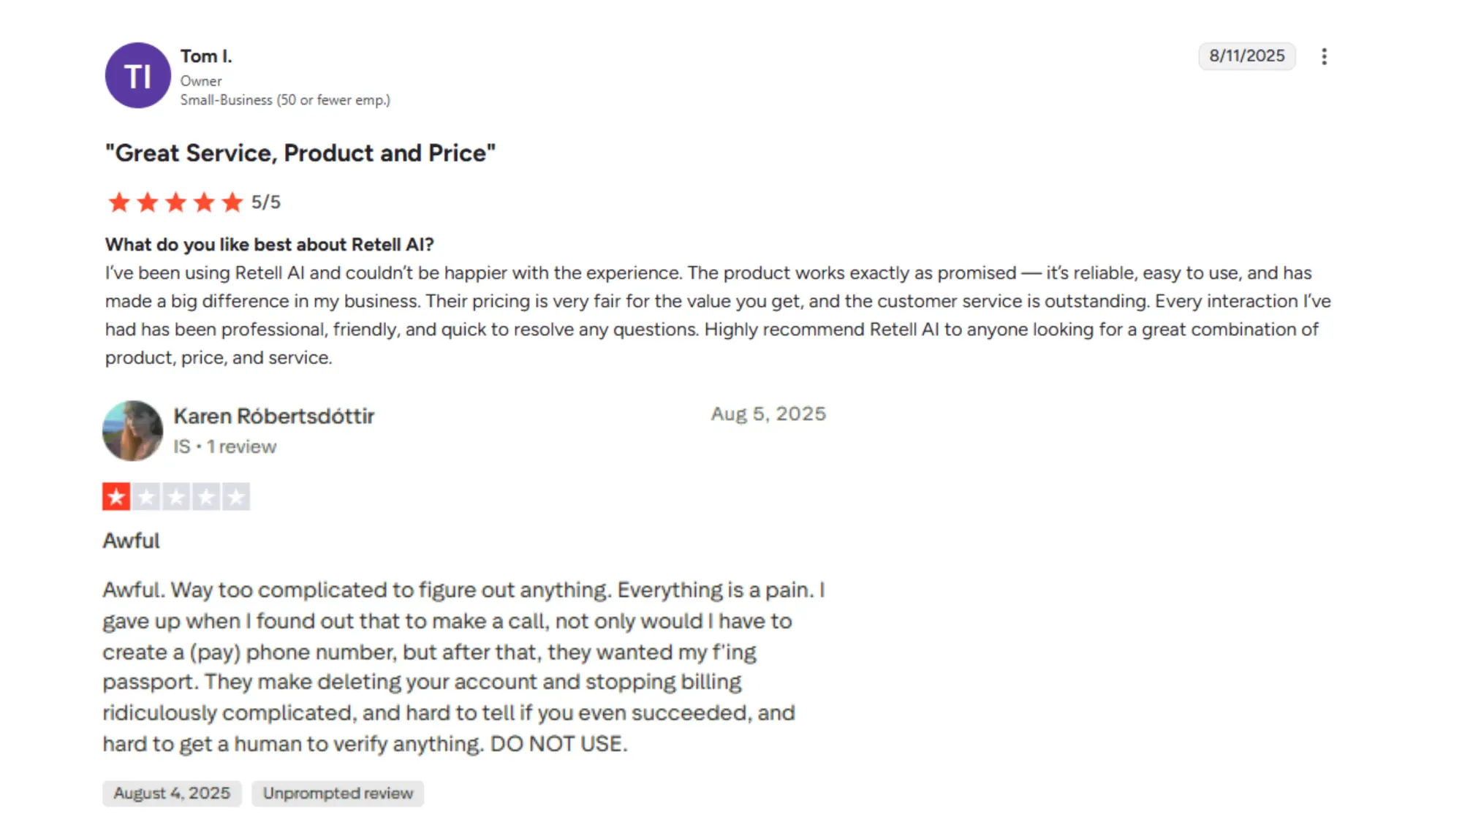Screen dimensions: 1462x822
Task: Click the Aug 5, 2025 timestamp
Action: (x=768, y=413)
